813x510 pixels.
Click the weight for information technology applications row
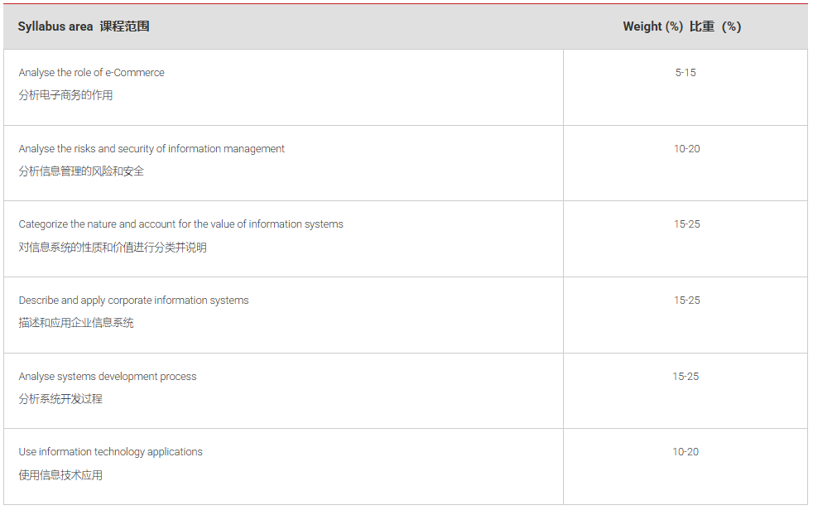(686, 452)
